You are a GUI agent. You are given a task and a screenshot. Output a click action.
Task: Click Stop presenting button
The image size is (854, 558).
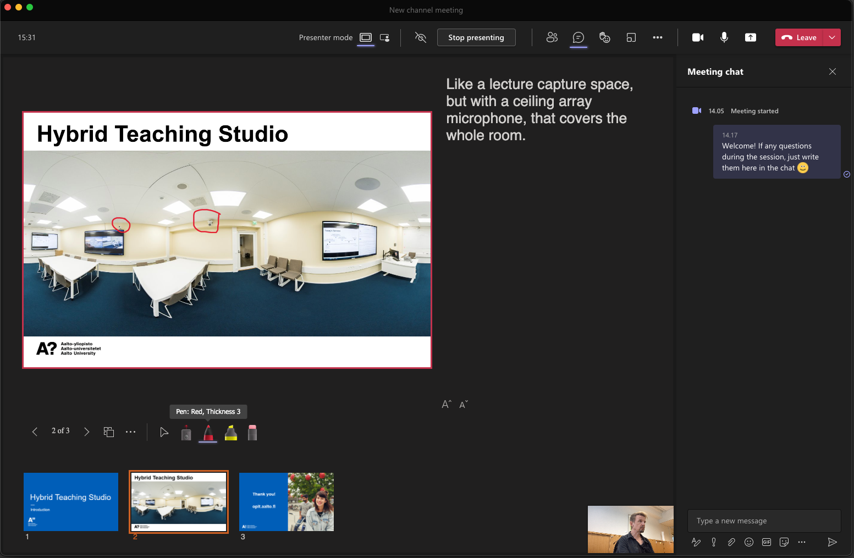[476, 37]
